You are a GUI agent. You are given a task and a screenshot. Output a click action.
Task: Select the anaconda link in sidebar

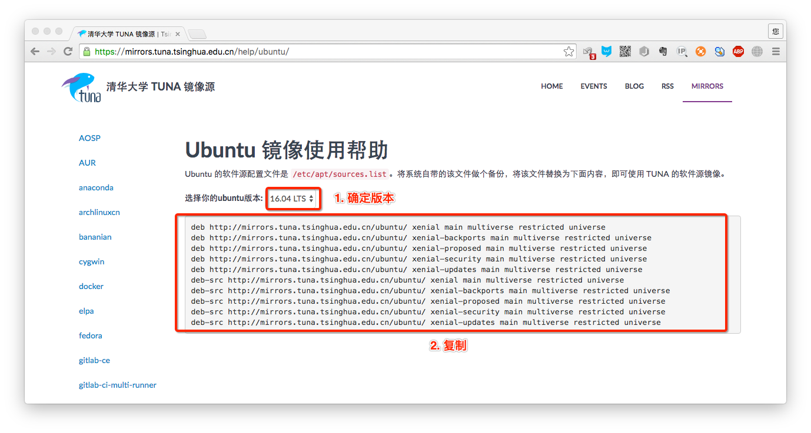pos(96,188)
